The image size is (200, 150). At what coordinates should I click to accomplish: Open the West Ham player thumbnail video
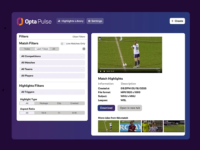(x=130, y=126)
